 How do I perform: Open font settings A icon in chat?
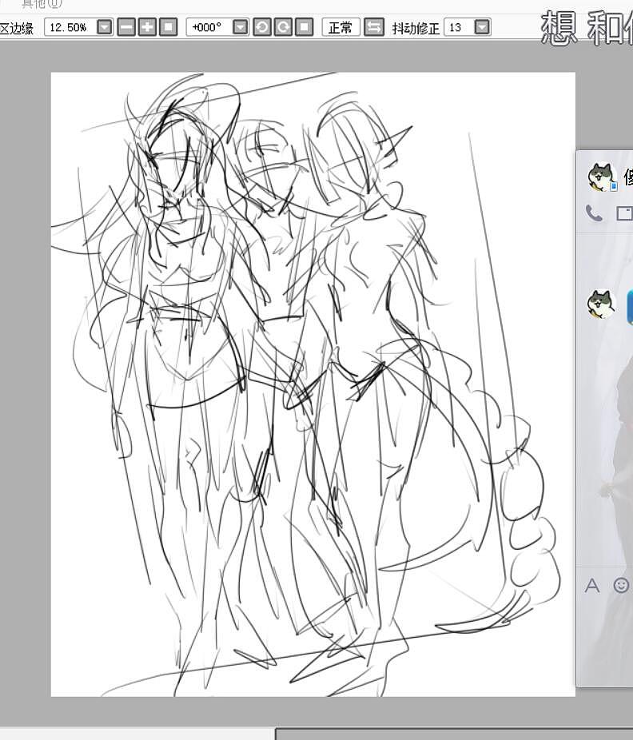[x=592, y=586]
